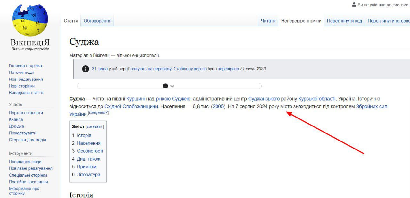Click the Постійне посилання link
Viewport: 410px width, 198px height.
[29, 182]
